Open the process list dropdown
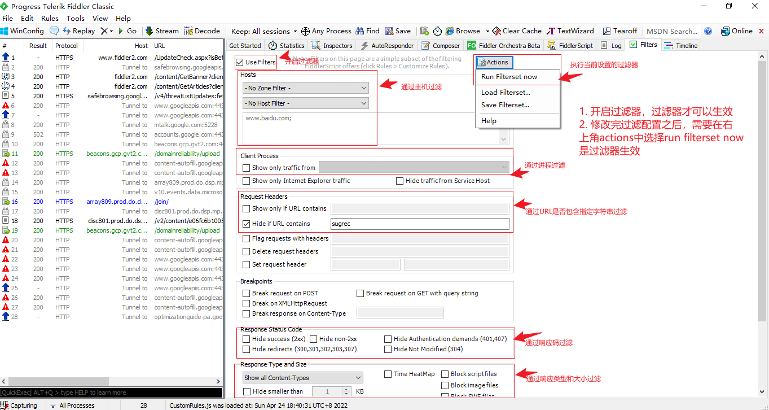 pyautogui.click(x=414, y=167)
